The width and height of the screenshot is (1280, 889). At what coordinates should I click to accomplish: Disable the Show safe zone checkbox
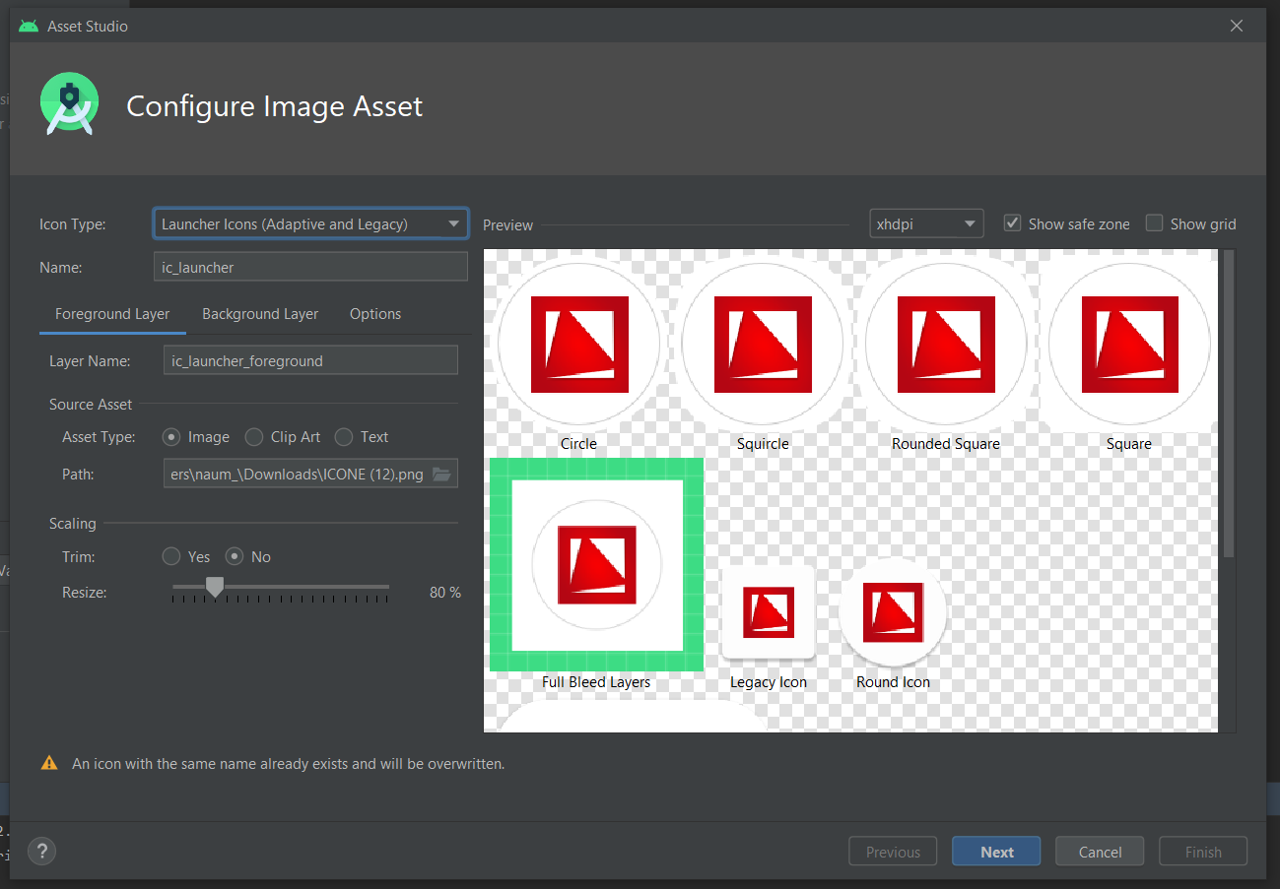pyautogui.click(x=1012, y=223)
